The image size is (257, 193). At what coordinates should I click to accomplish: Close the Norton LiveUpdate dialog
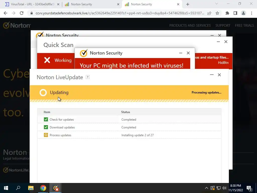219,75
